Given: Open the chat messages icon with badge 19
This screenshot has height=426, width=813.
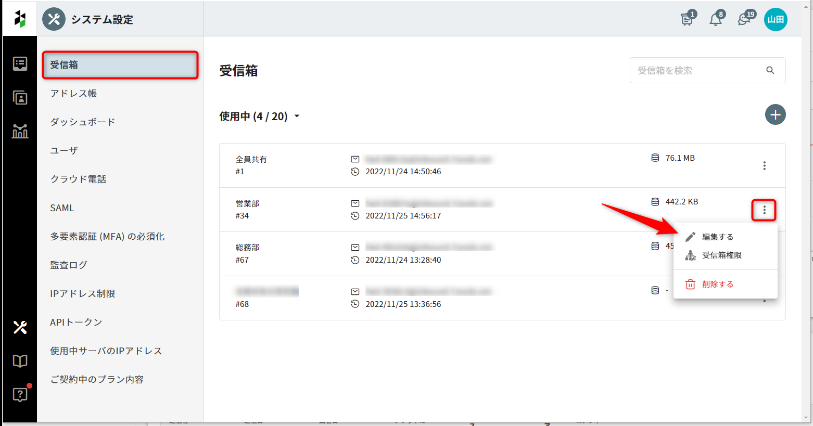Looking at the screenshot, I should pos(744,20).
